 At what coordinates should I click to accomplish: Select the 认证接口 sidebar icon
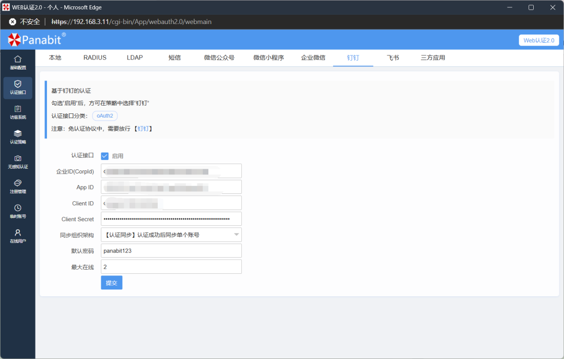click(x=18, y=88)
